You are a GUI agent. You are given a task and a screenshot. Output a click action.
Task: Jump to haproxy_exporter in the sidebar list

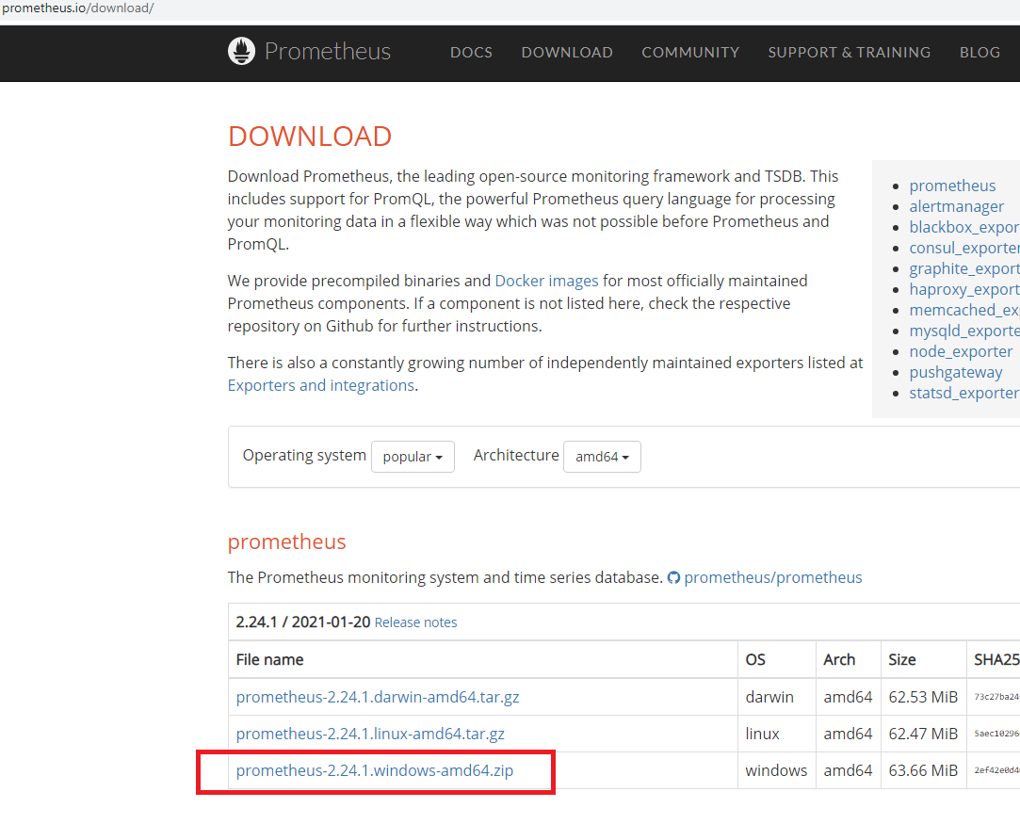(x=964, y=289)
